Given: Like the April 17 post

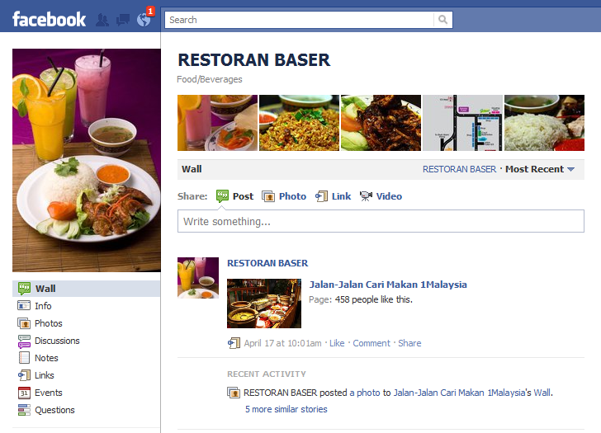Looking at the screenshot, I should click(x=337, y=343).
